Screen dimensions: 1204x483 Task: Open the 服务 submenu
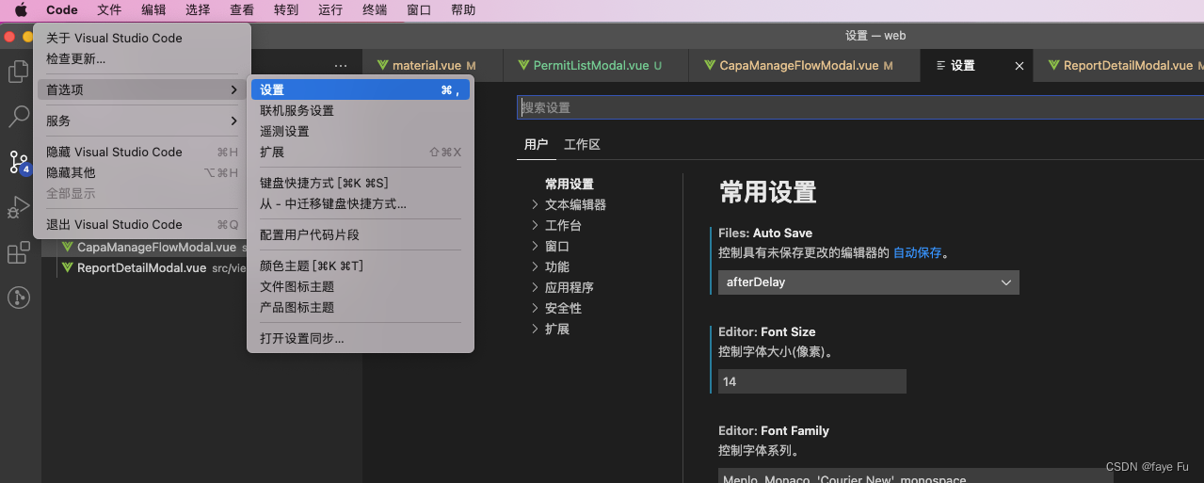click(142, 121)
